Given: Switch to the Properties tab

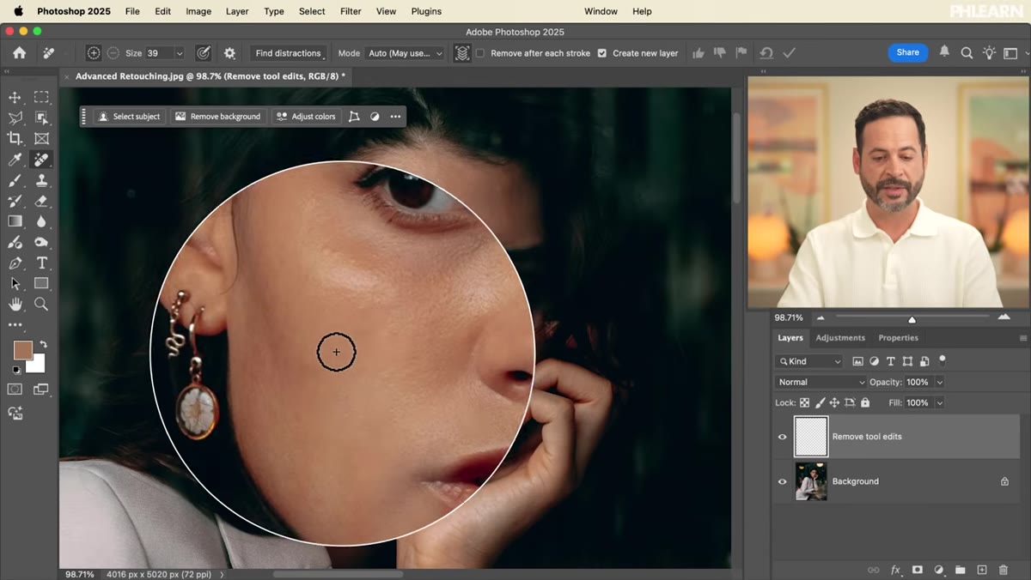Looking at the screenshot, I should [898, 338].
